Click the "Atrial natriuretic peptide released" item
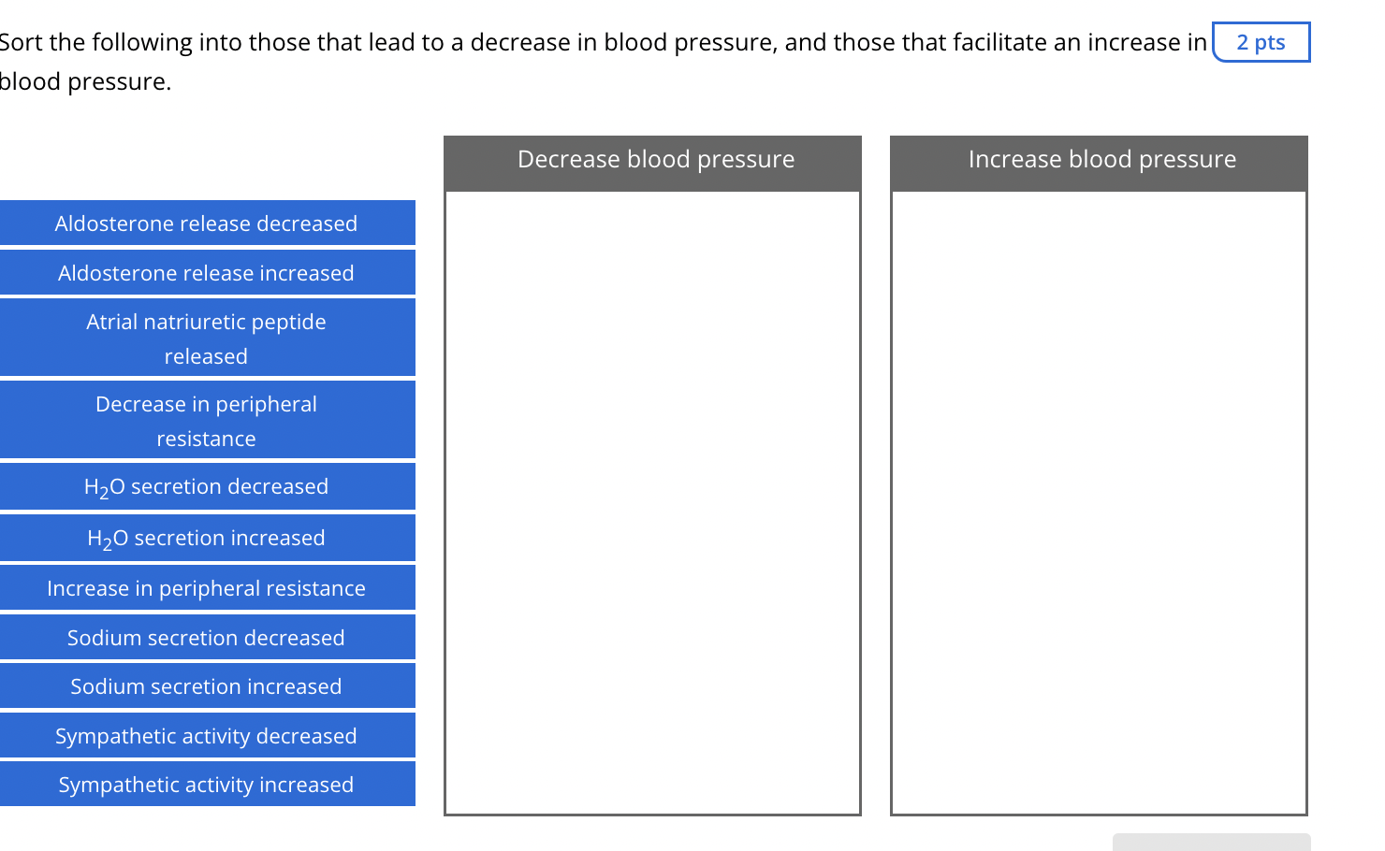Viewport: 1385px width, 851px height. [x=207, y=338]
